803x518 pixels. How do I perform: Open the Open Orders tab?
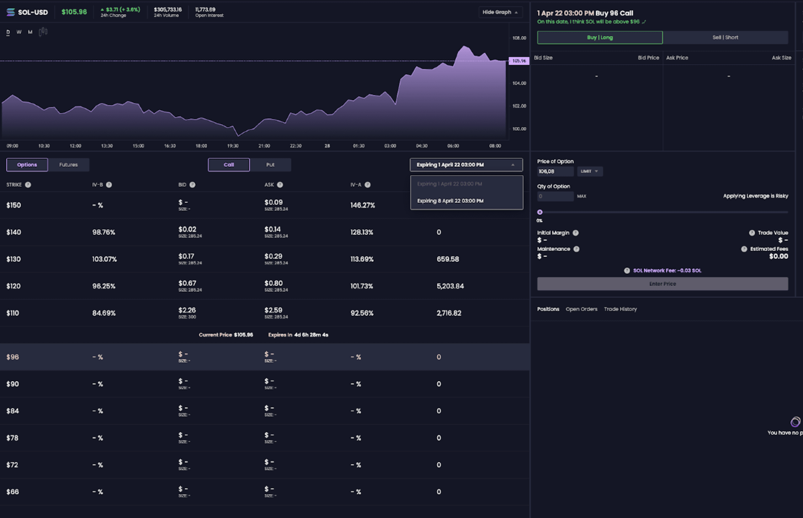[581, 309]
